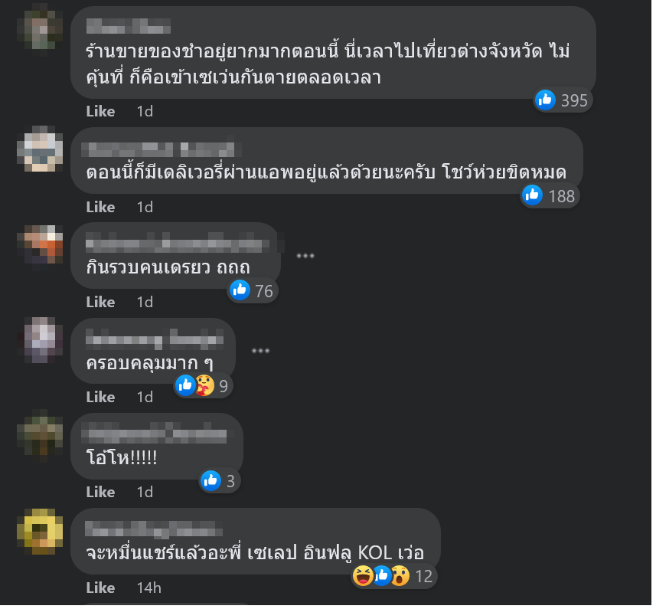The image size is (656, 609).
Task: Open yellow avatar of the last commenter
Action: coord(40,531)
